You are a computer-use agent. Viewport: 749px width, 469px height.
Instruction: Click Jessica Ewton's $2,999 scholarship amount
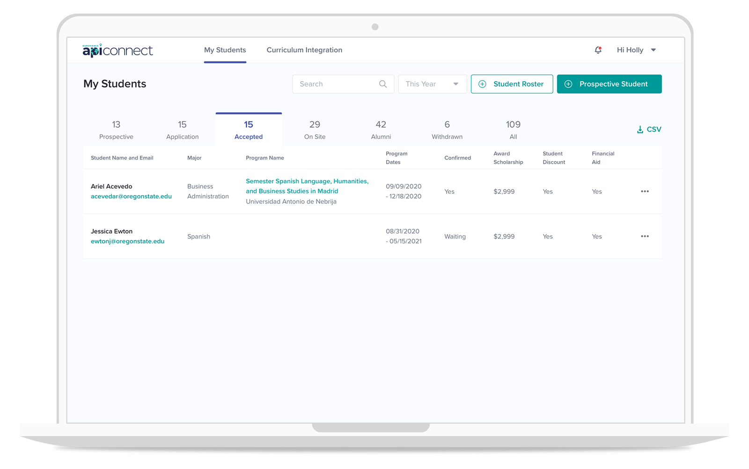pyautogui.click(x=504, y=236)
